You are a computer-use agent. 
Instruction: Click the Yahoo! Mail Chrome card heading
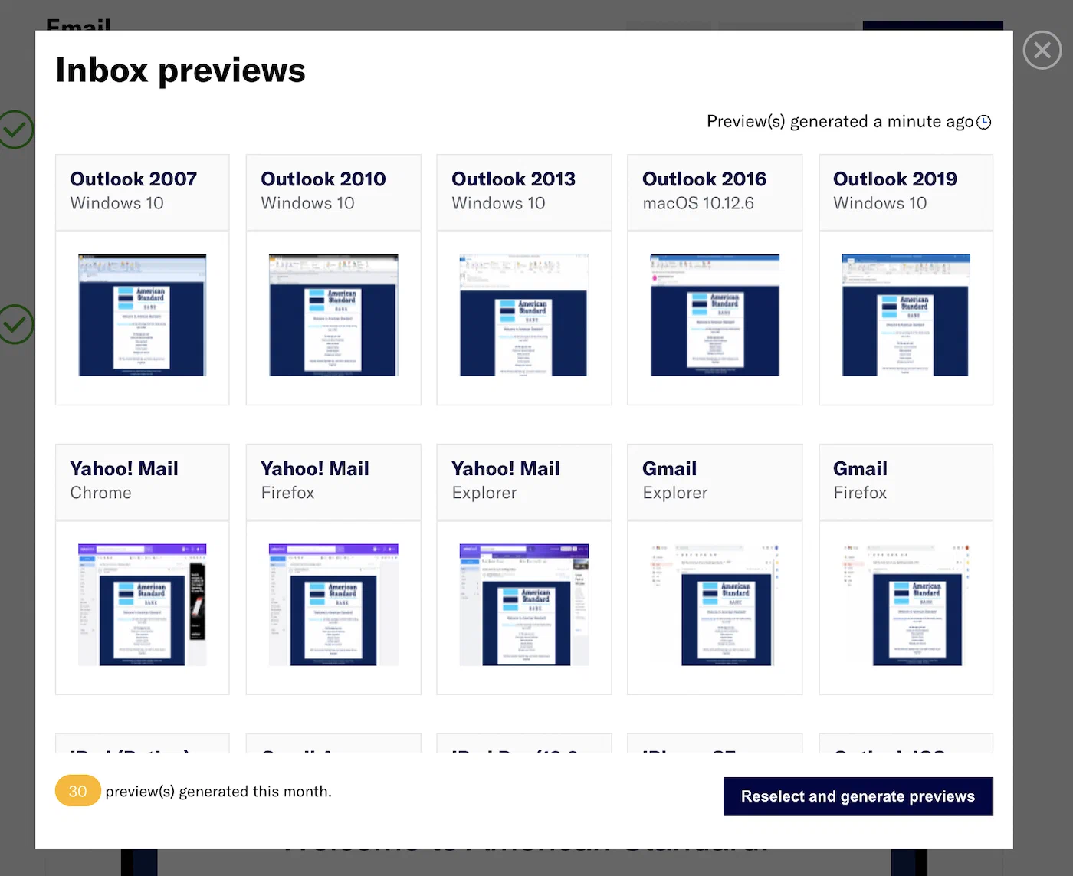[x=124, y=469]
